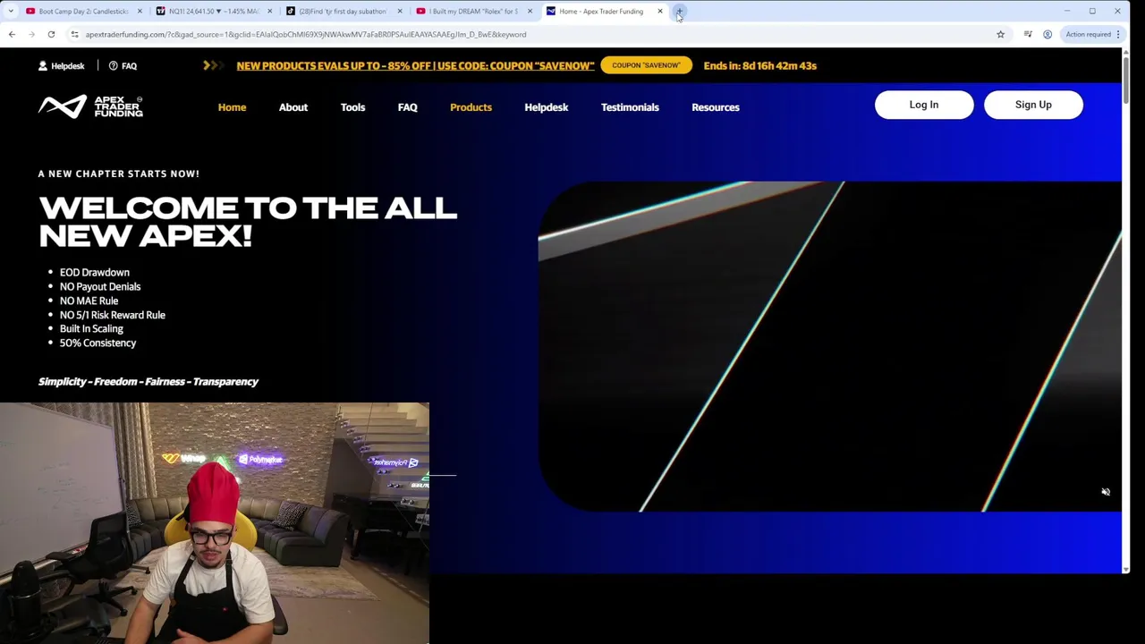Click the '50% Consistency' bullet
This screenshot has width=1145, height=644.
click(98, 343)
